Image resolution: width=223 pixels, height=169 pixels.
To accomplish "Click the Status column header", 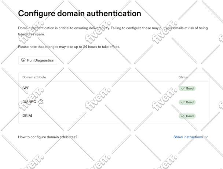I will click(183, 77).
